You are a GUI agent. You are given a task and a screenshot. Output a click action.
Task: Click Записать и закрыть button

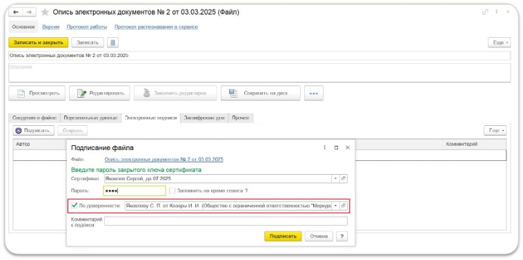(x=39, y=43)
